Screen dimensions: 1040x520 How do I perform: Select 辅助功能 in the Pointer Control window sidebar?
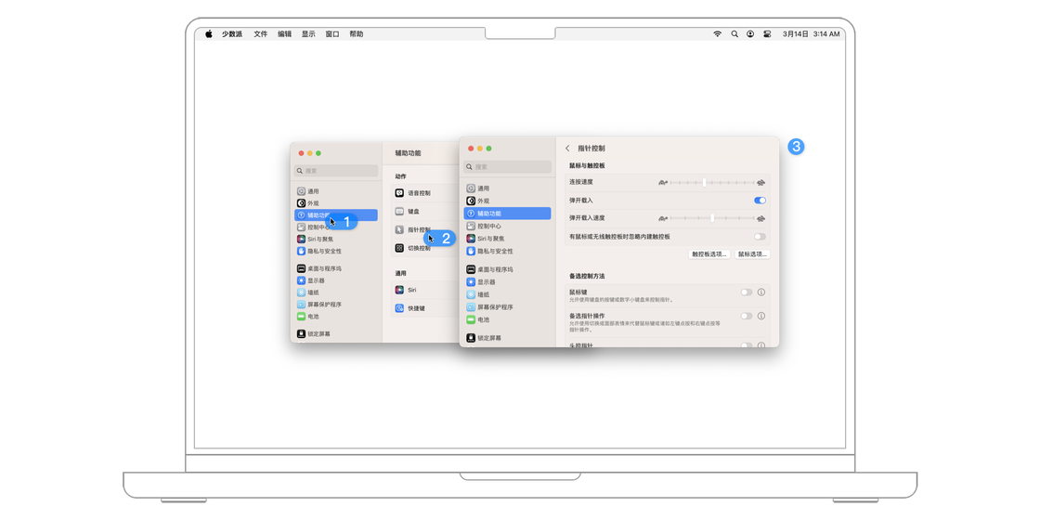point(507,214)
